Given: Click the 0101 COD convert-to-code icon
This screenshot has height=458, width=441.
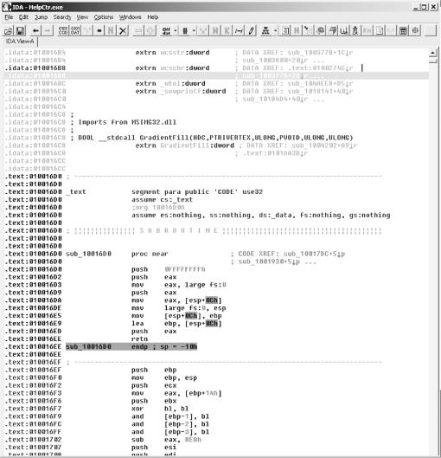Looking at the screenshot, I should 63,30.
